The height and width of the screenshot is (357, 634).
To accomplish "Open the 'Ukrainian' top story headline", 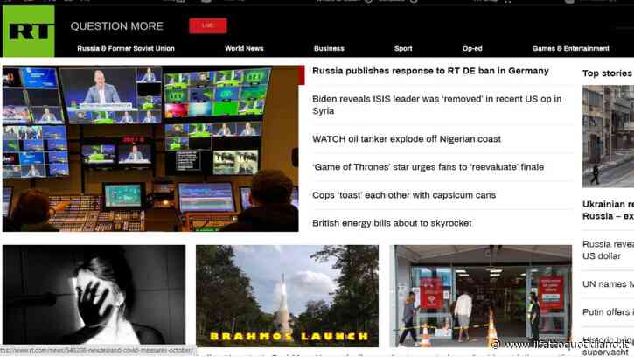I will [x=608, y=210].
